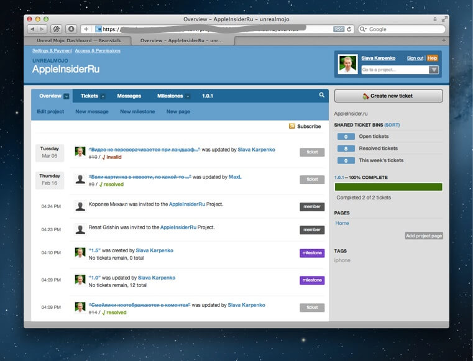This screenshot has width=473, height=361.
Task: Open the Google search engine dropdown
Action: [x=363, y=29]
